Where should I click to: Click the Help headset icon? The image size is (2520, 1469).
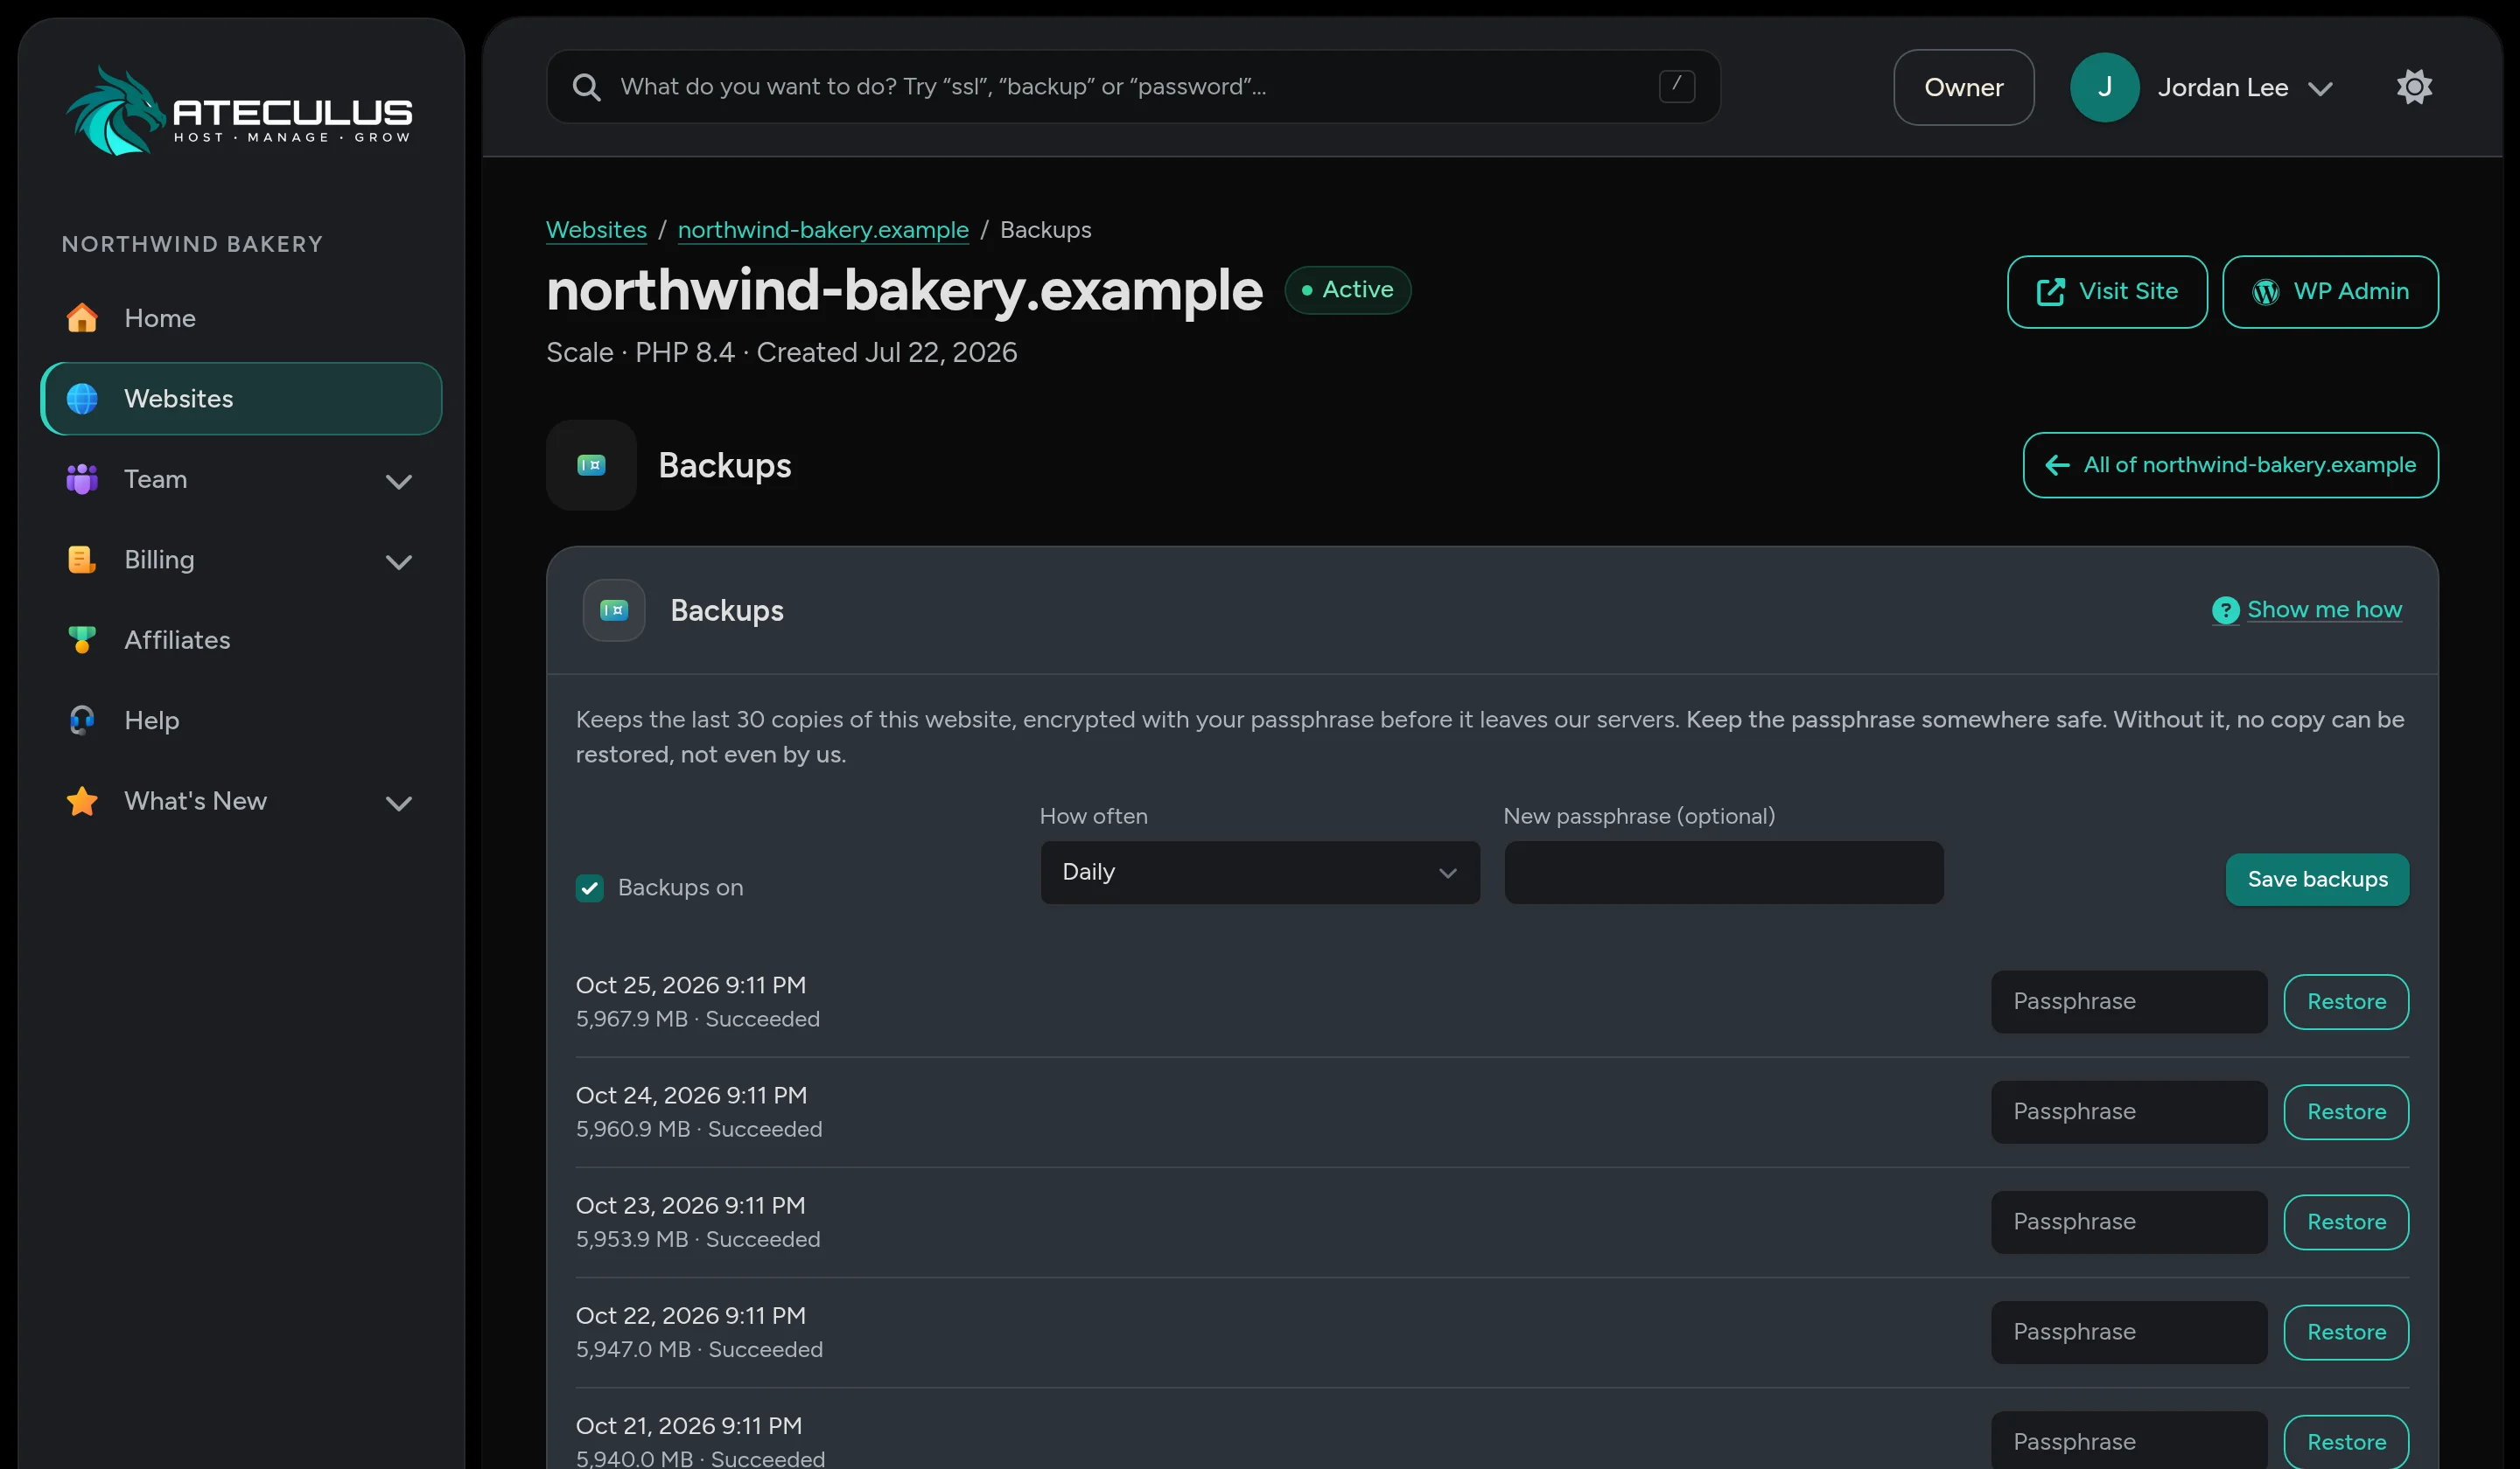click(x=82, y=721)
